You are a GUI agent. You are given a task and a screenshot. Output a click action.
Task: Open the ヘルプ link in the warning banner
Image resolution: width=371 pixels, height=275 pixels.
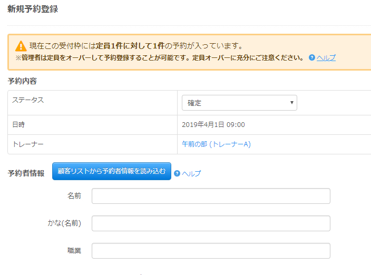[x=326, y=57]
